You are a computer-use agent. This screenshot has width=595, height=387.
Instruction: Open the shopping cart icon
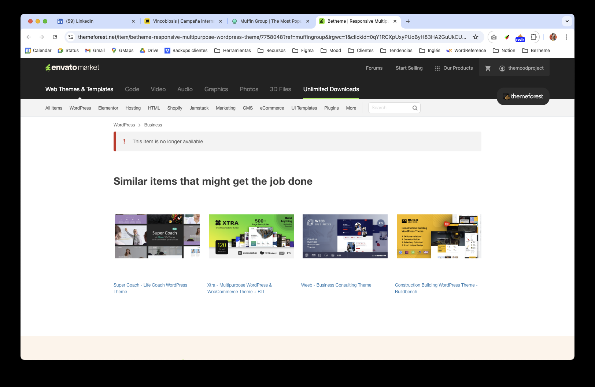click(488, 68)
